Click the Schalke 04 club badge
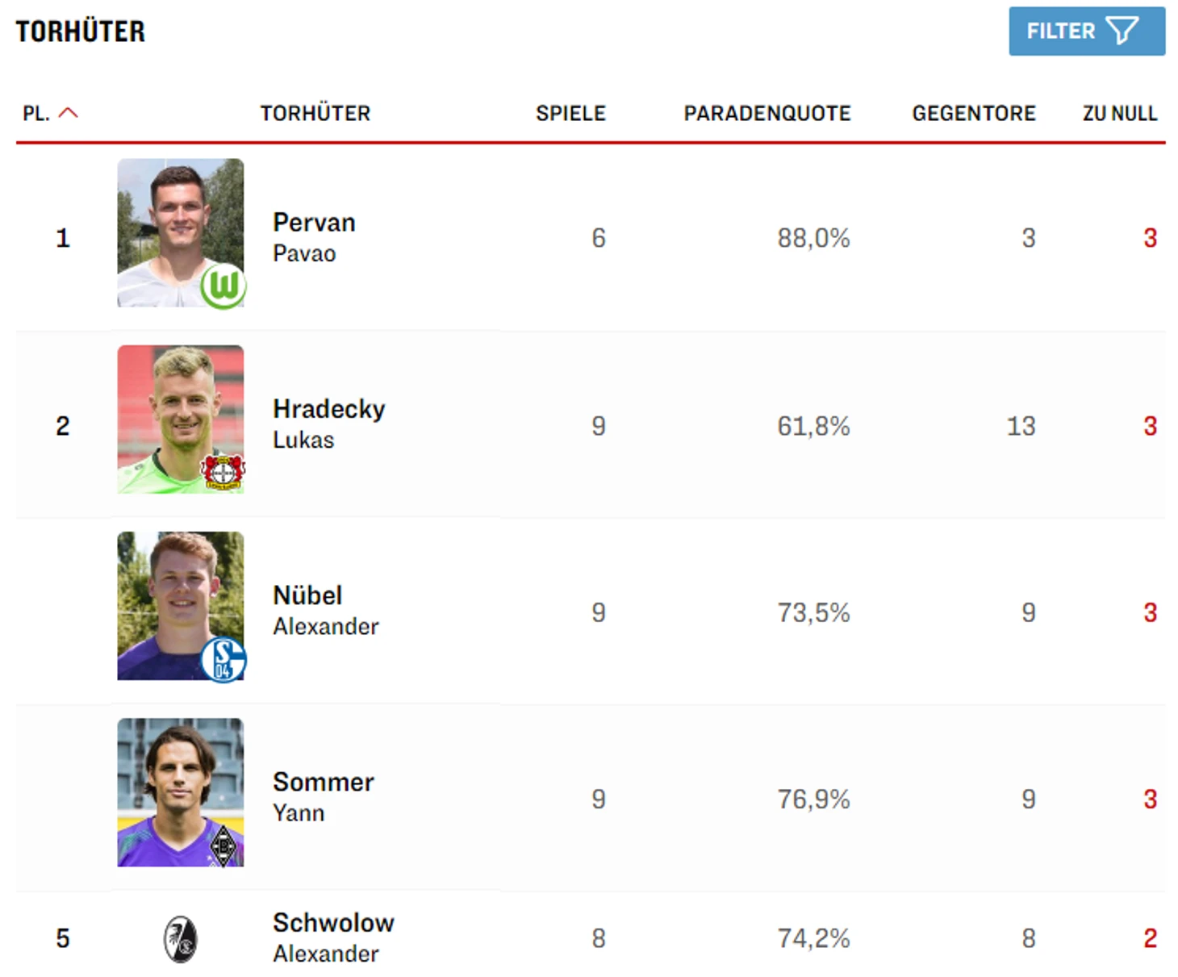The width and height of the screenshot is (1178, 977). tap(223, 659)
